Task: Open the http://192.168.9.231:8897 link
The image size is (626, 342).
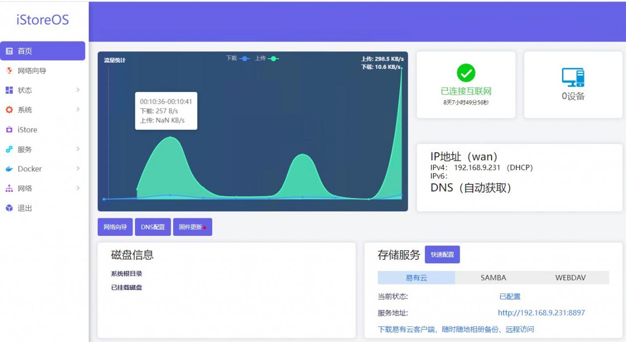Action: pyautogui.click(x=541, y=313)
